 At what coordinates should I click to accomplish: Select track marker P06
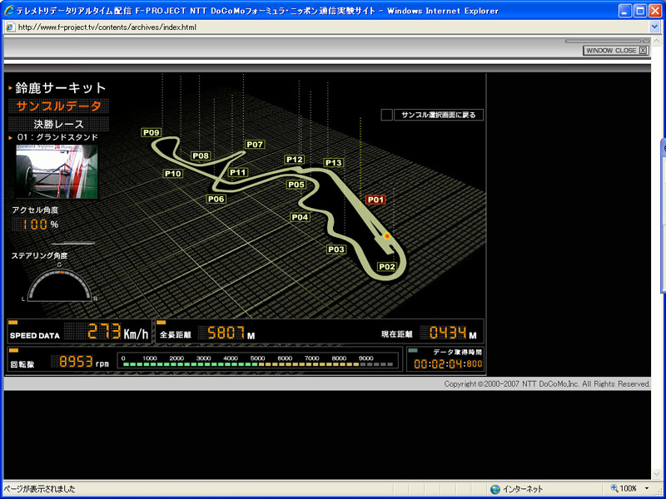[216, 199]
